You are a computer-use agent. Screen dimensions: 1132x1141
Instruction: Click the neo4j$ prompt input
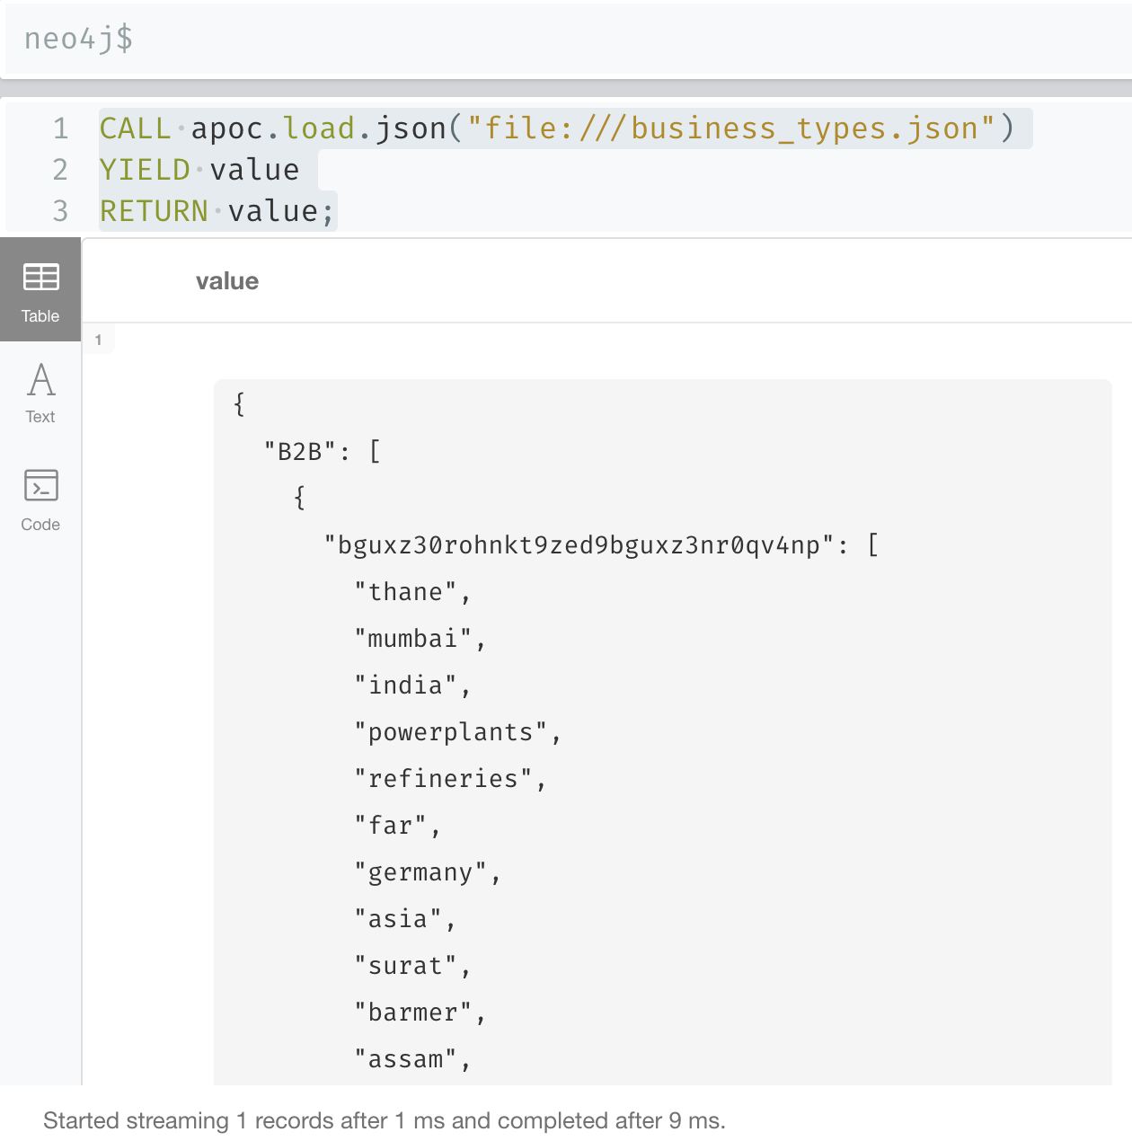pos(568,39)
